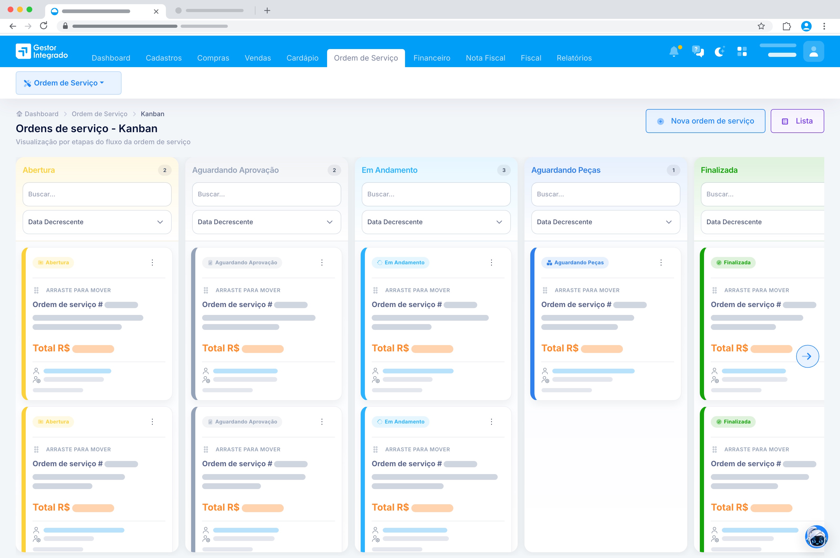Open options menu of first Em Andamento card
Viewport: 840px width, 558px height.
492,263
